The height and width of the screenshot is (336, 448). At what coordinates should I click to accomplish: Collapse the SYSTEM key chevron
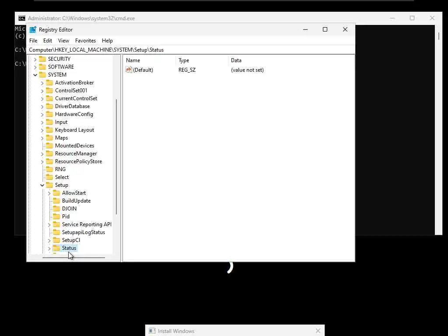pos(35,75)
